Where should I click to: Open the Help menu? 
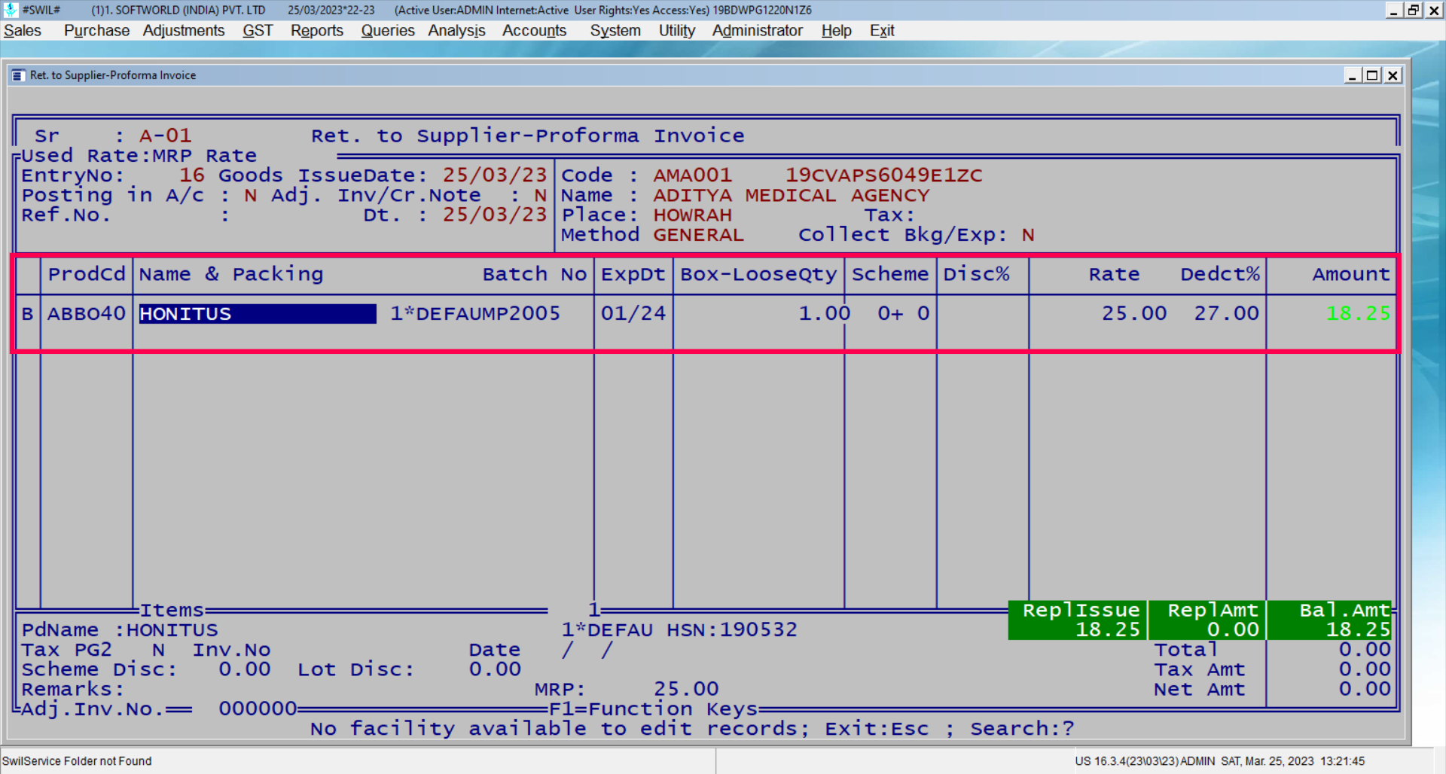[x=836, y=31]
